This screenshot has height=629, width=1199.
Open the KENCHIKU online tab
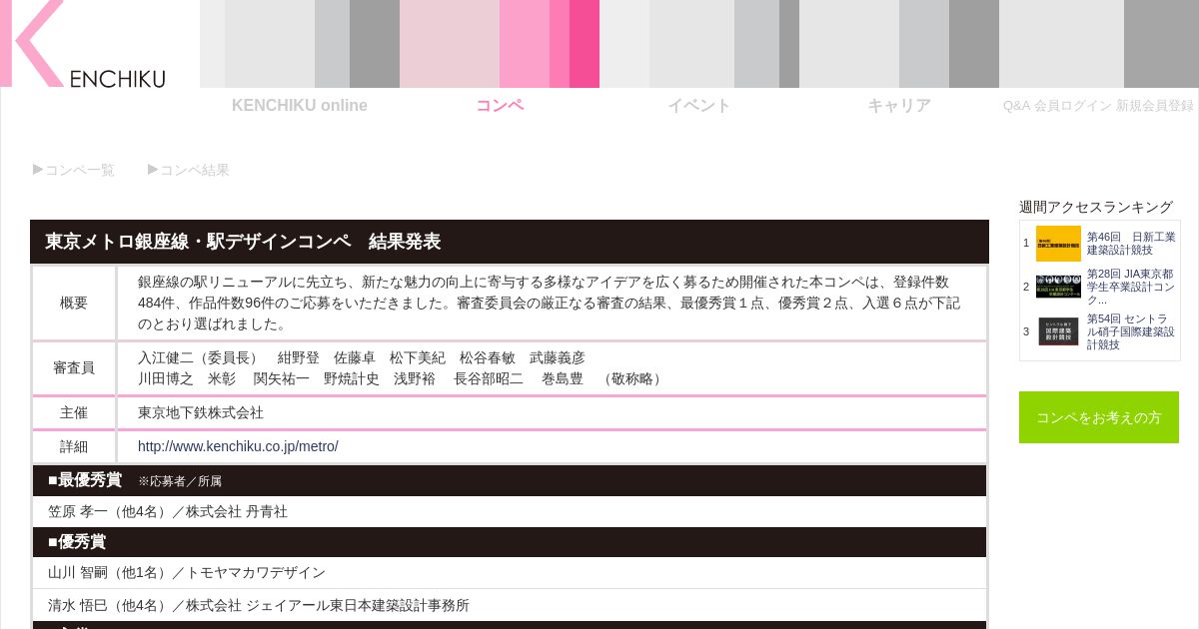pos(300,106)
